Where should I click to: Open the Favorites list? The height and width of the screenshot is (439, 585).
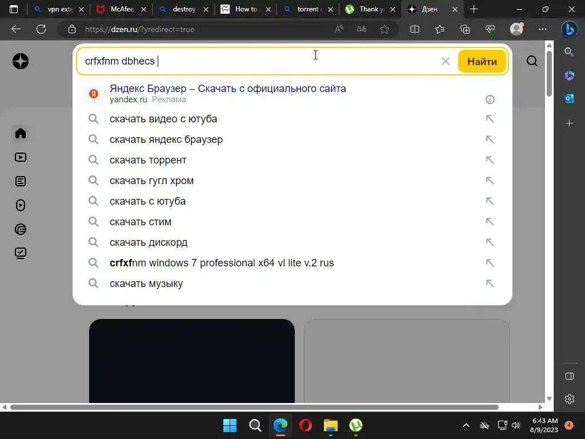click(x=440, y=29)
